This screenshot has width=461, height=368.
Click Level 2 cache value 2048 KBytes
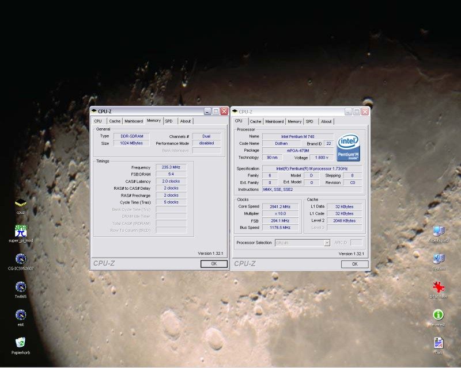point(344,221)
